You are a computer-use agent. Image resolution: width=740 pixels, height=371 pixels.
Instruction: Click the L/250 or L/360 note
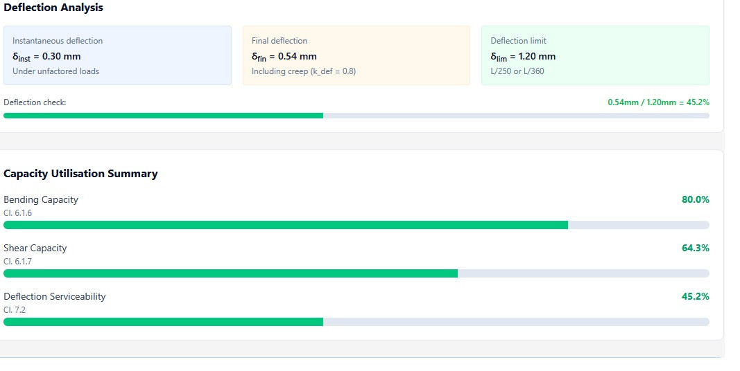pyautogui.click(x=517, y=71)
